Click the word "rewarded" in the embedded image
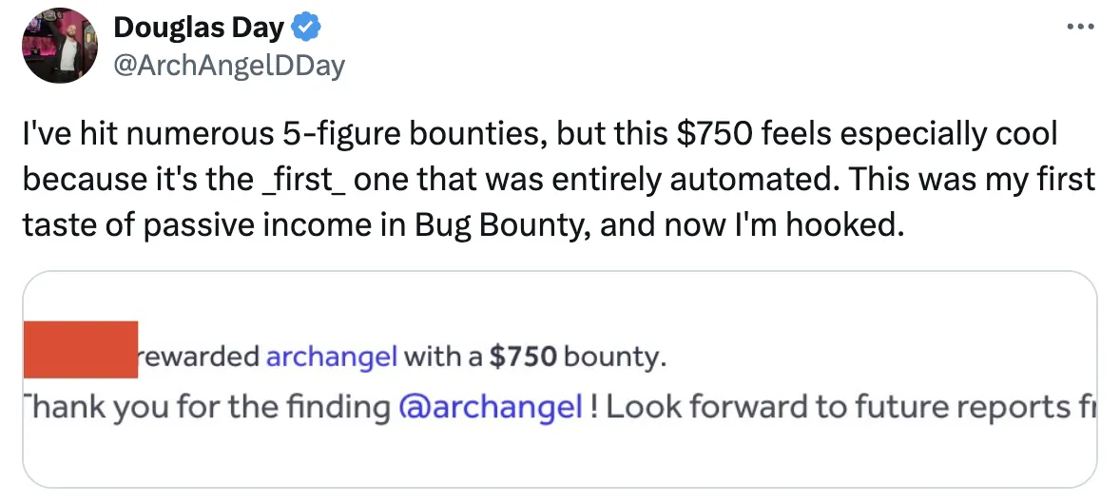 pos(200,358)
